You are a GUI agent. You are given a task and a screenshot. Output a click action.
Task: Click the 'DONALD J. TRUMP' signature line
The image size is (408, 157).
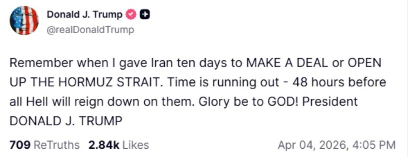click(65, 121)
